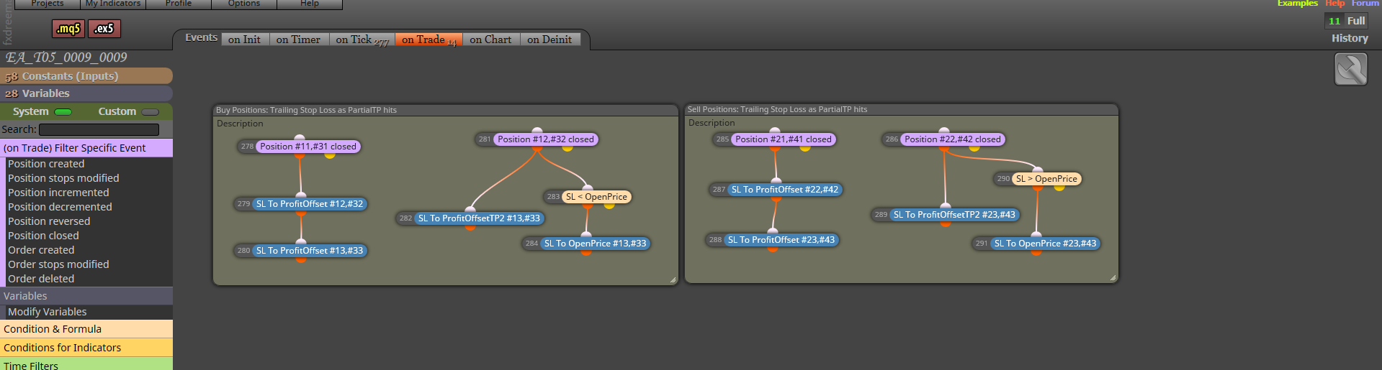
Task: Click project name EA_T05_0009_0009
Action: 66,57
